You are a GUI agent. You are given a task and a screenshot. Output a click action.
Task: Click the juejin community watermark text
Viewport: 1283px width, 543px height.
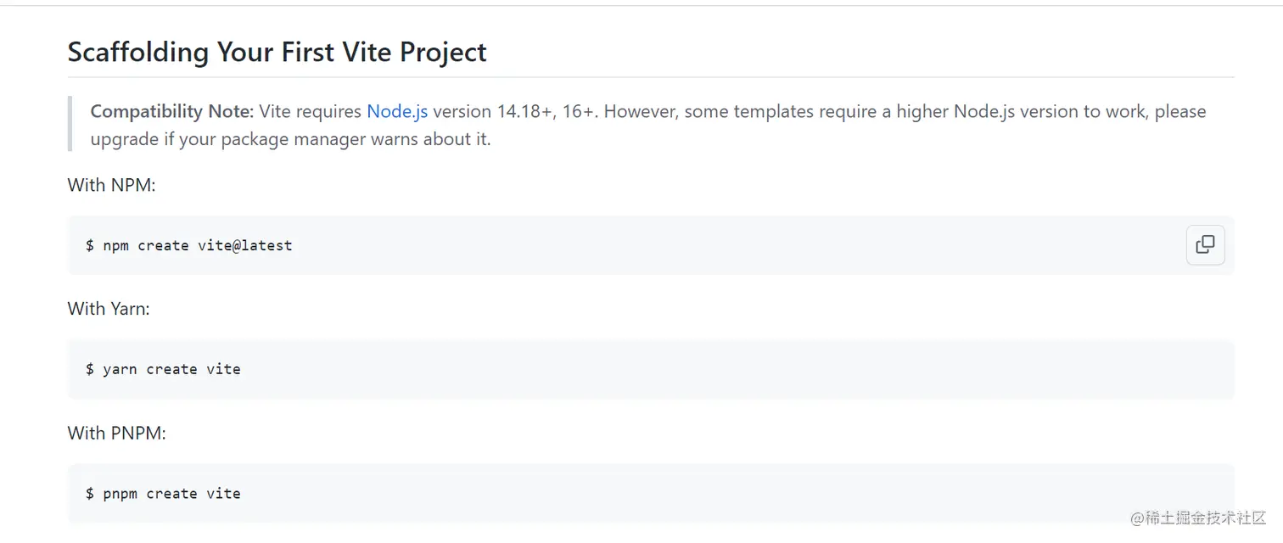(x=1198, y=518)
